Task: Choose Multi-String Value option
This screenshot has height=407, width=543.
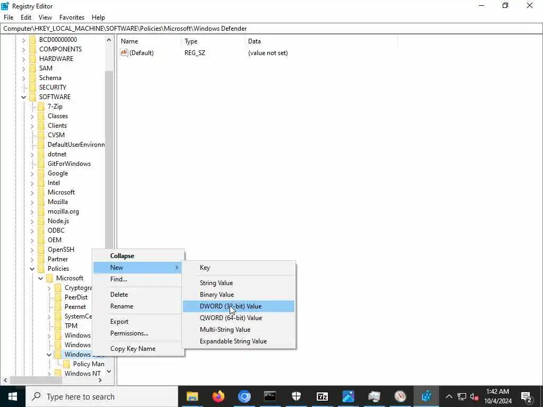Action: click(x=239, y=330)
